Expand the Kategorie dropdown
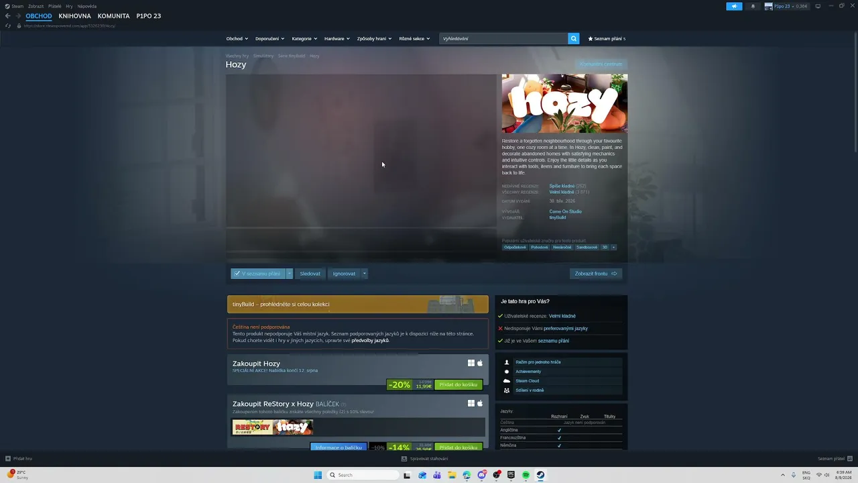Viewport: 858px width, 483px height. click(x=305, y=38)
